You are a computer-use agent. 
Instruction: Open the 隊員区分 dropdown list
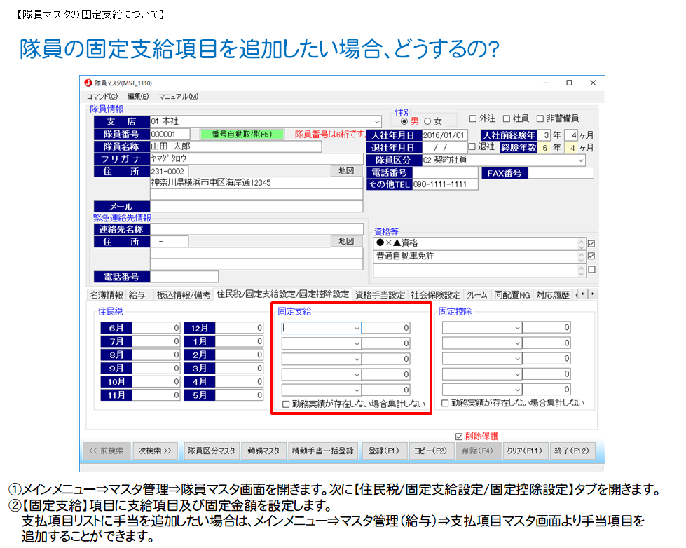(581, 160)
